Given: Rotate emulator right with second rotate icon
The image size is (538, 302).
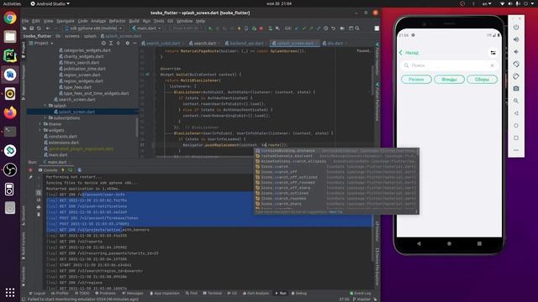Looking at the screenshot, I should (x=516, y=76).
